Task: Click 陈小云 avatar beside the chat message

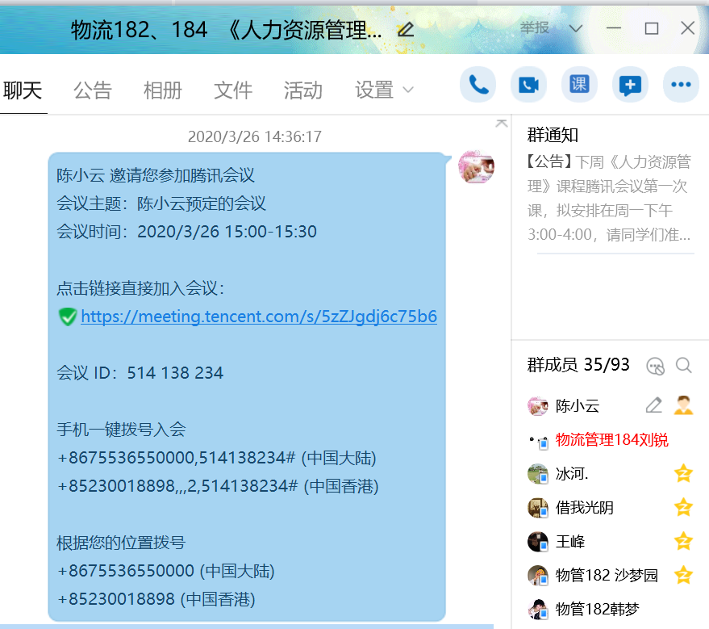Action: point(476,166)
